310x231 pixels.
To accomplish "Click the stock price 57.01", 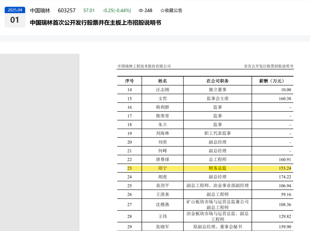I will pyautogui.click(x=89, y=10).
